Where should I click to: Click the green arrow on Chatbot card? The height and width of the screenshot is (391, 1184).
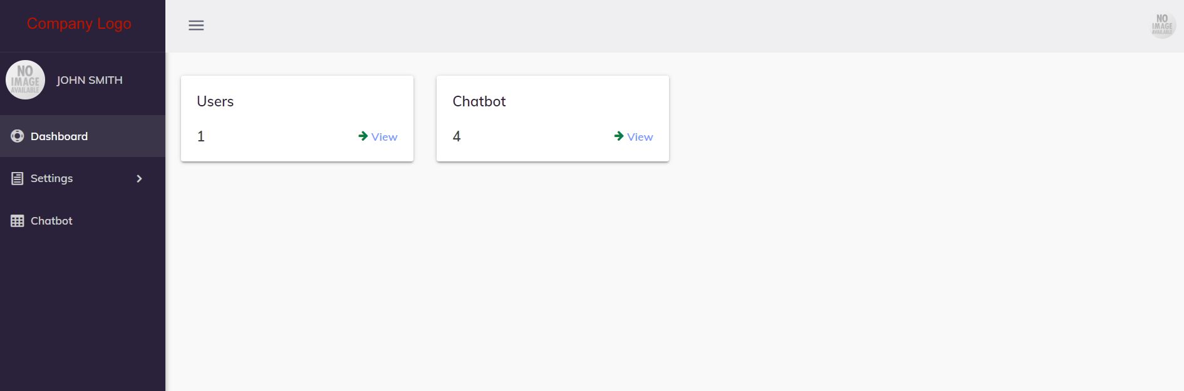(x=619, y=136)
